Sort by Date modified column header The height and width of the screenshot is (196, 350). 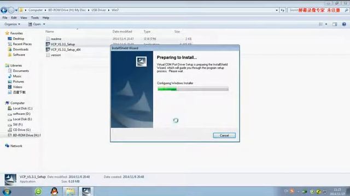[x=122, y=32]
